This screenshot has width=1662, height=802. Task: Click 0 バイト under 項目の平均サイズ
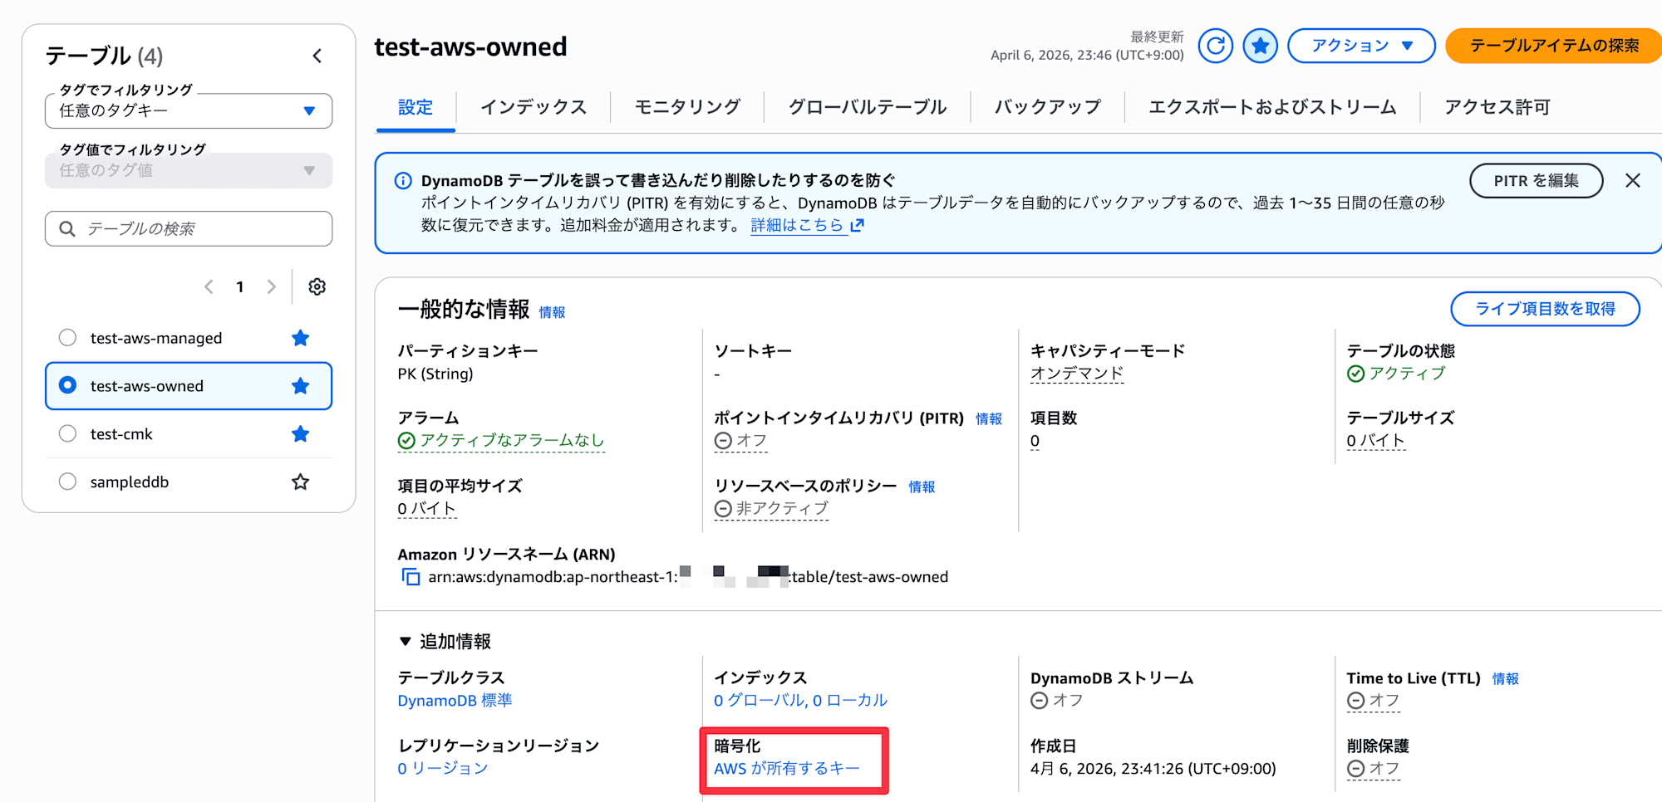point(426,509)
